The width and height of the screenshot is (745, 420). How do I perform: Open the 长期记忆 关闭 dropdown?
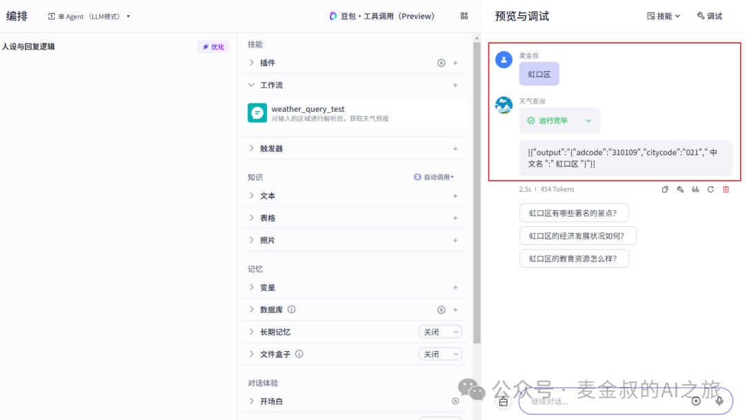[x=440, y=332]
